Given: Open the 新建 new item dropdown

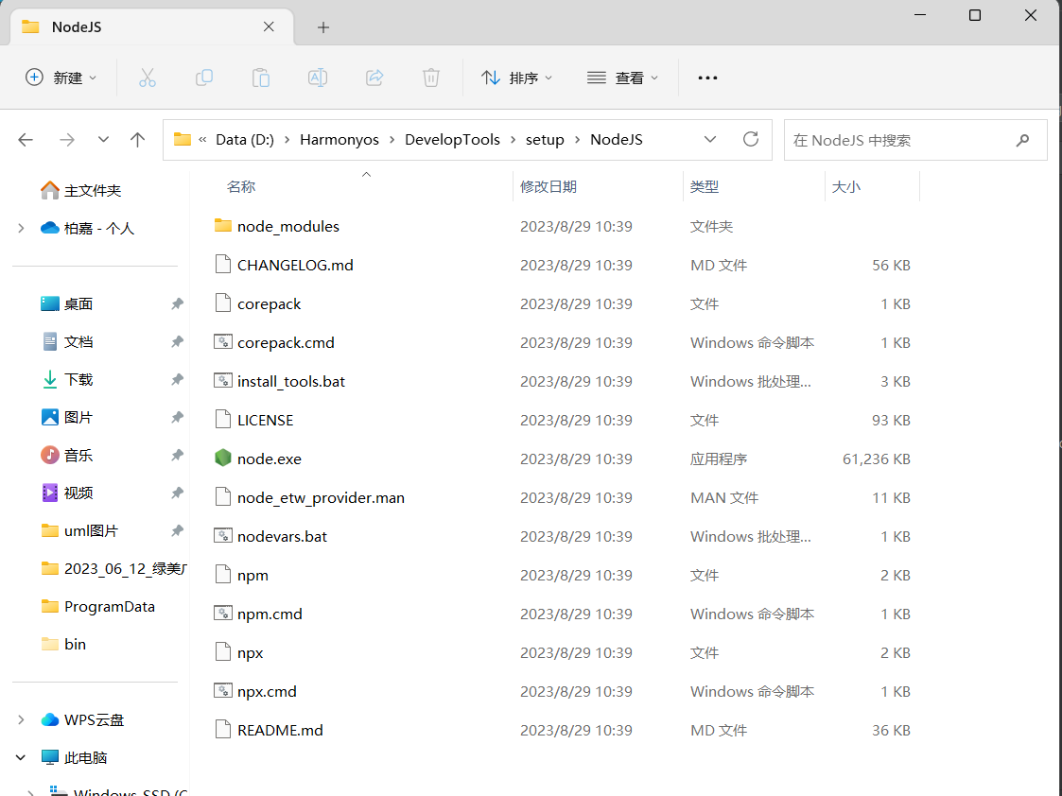Looking at the screenshot, I should pos(61,78).
